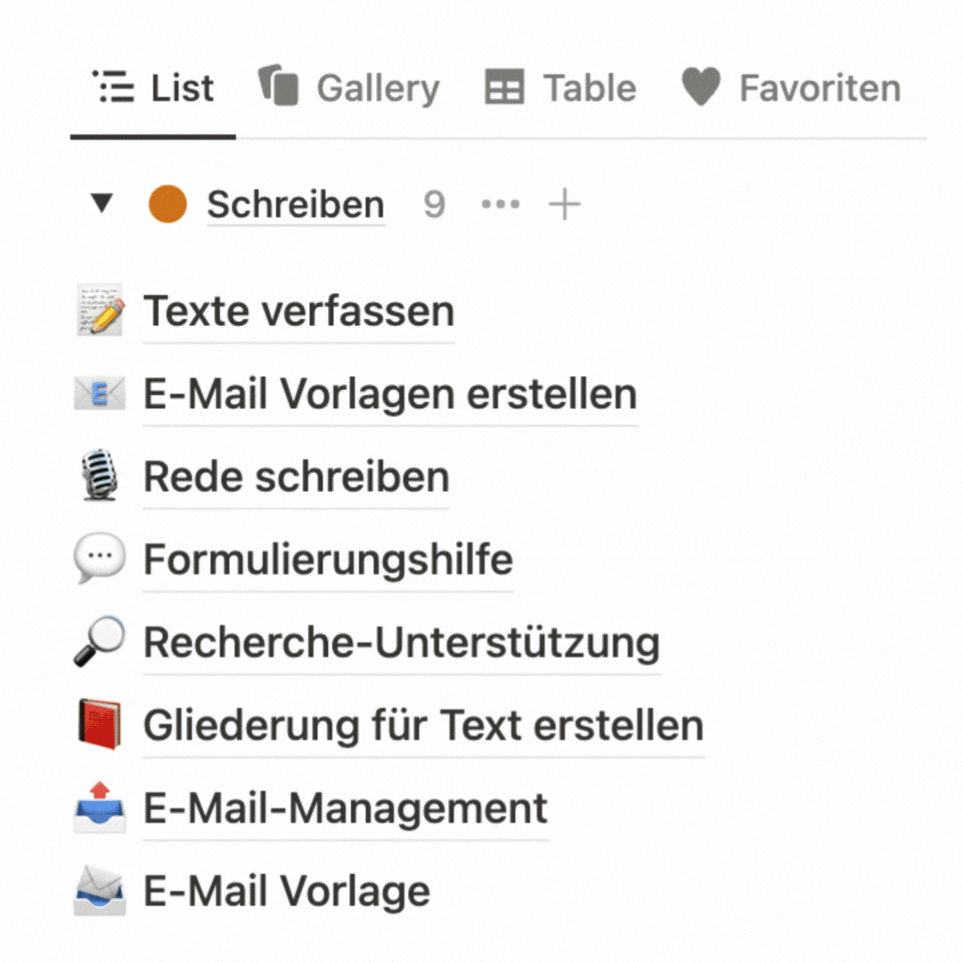The height and width of the screenshot is (962, 962).
Task: Click the inbox envelope icon beside E-Mail Vorlage
Action: (99, 891)
